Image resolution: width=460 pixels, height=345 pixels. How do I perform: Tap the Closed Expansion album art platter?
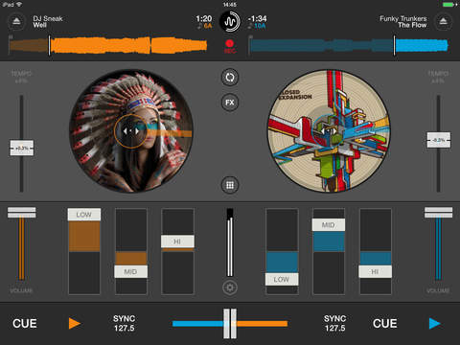tap(329, 131)
